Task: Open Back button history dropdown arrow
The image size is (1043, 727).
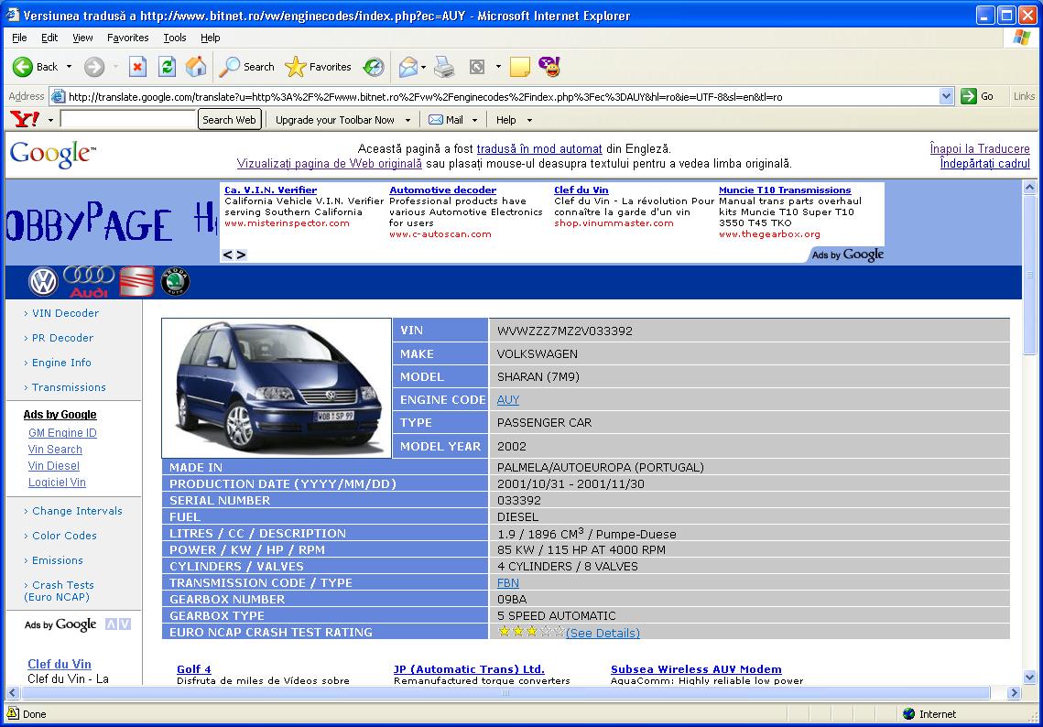Action: 69,67
